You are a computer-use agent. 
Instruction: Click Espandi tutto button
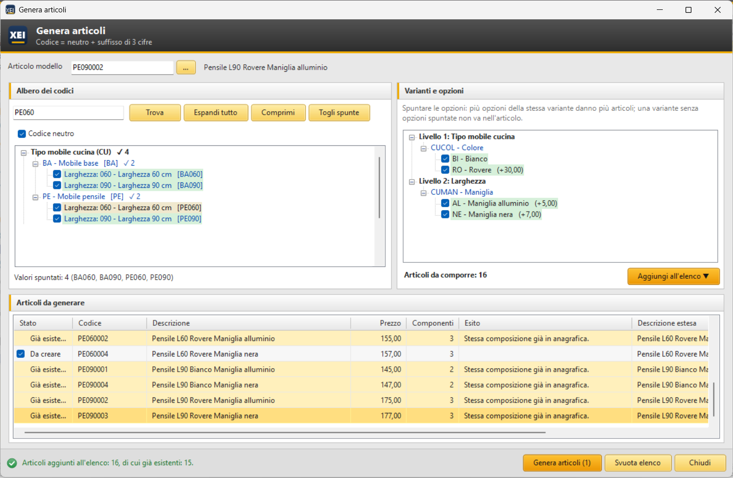(216, 113)
